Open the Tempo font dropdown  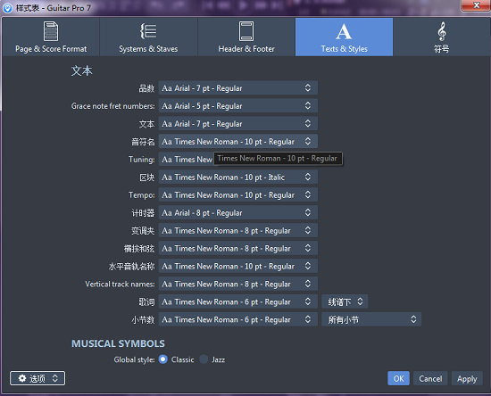pyautogui.click(x=238, y=194)
